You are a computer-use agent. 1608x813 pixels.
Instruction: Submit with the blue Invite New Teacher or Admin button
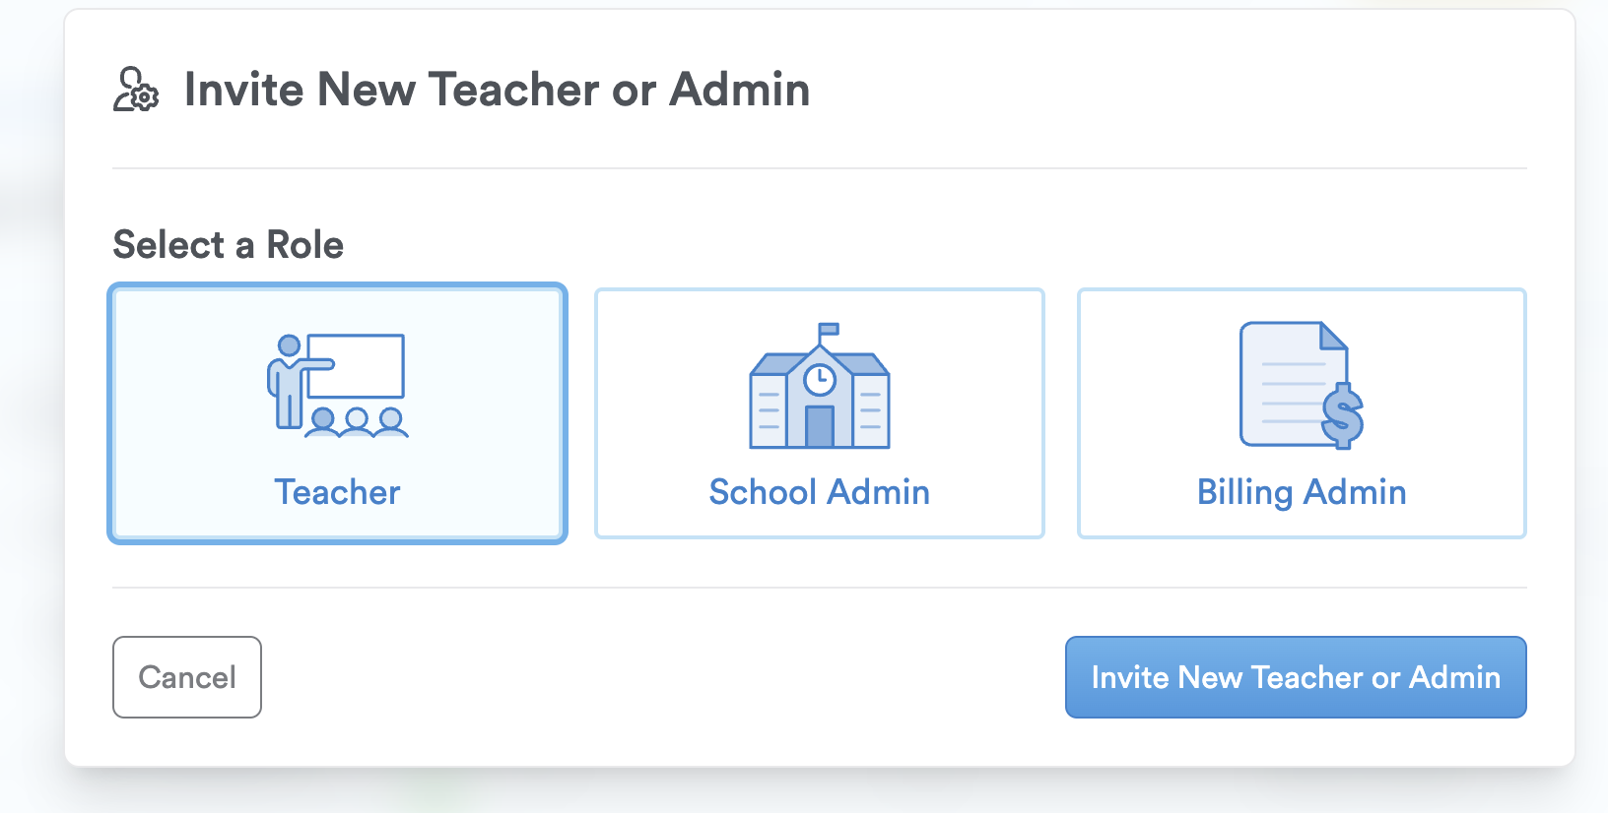click(1296, 677)
